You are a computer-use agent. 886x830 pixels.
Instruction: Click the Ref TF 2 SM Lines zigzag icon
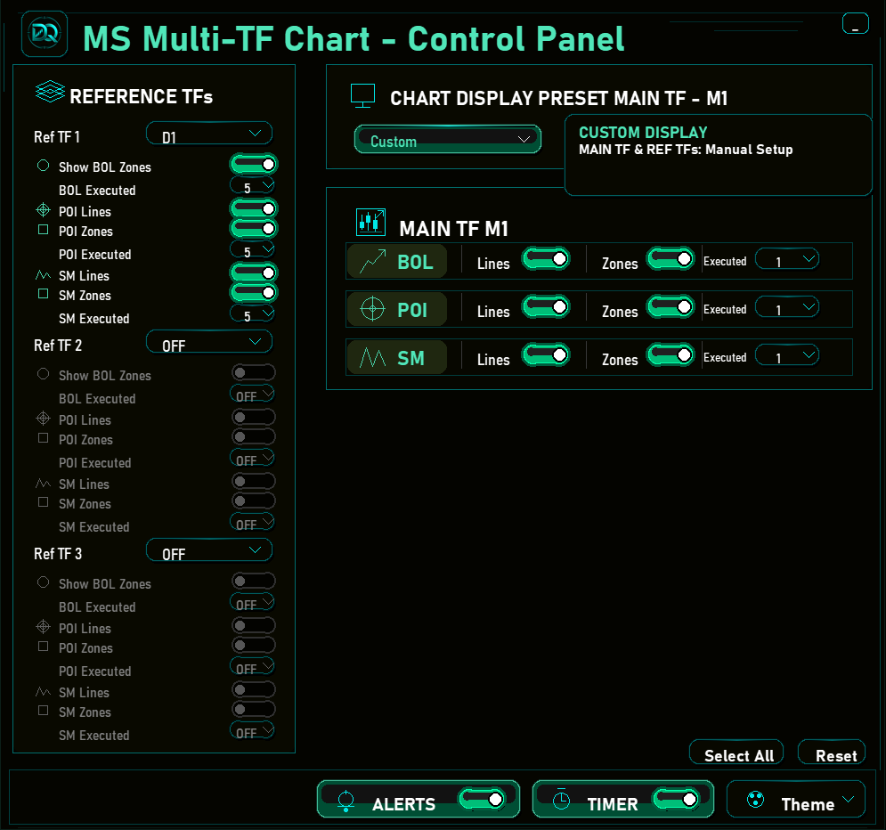click(x=43, y=484)
